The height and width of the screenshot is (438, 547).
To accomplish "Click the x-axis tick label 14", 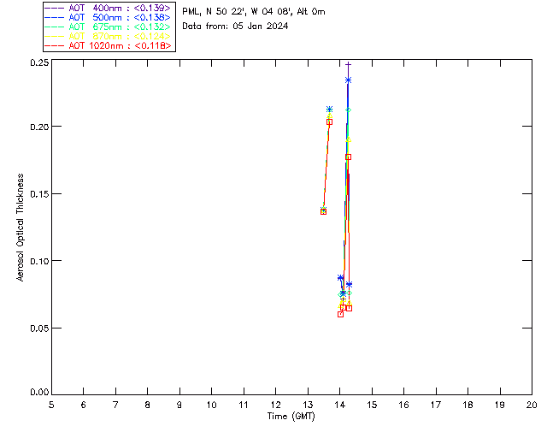I will [340, 405].
